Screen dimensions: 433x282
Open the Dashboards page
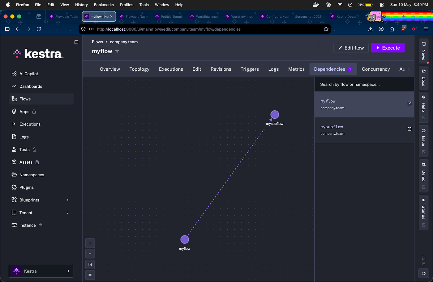41,86
